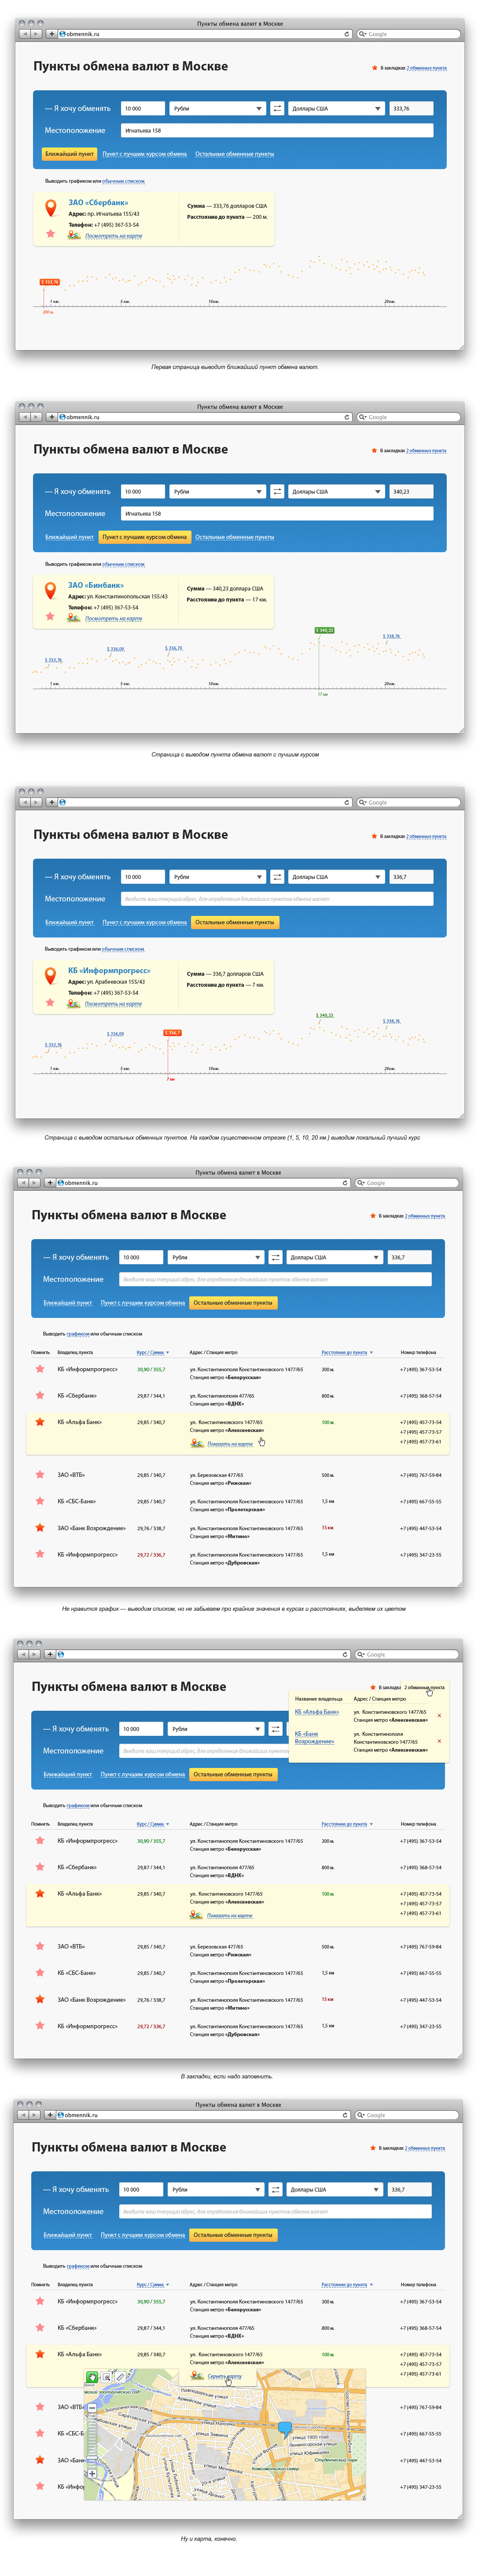Remove КБ «Альфа Банк» from bookmarks popup

click(439, 1715)
